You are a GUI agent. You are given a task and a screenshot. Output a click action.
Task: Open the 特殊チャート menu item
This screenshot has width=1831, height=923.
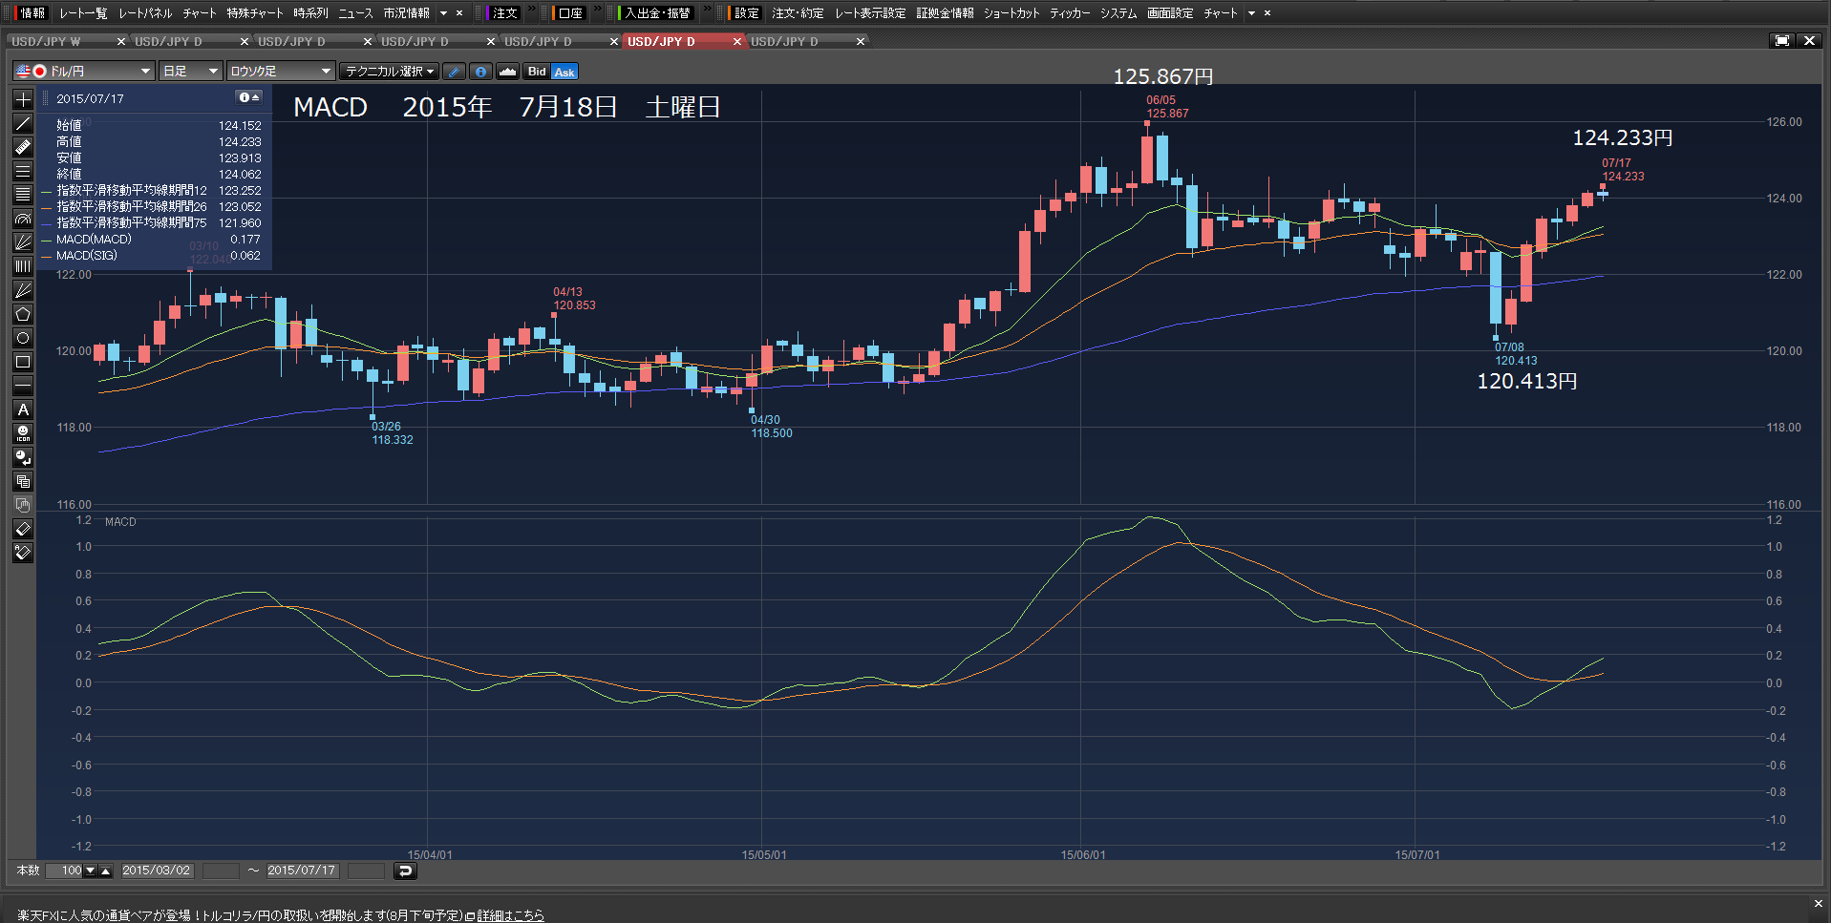pyautogui.click(x=255, y=13)
